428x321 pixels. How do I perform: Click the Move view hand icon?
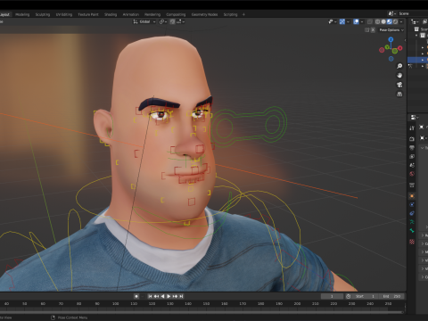[x=399, y=76]
